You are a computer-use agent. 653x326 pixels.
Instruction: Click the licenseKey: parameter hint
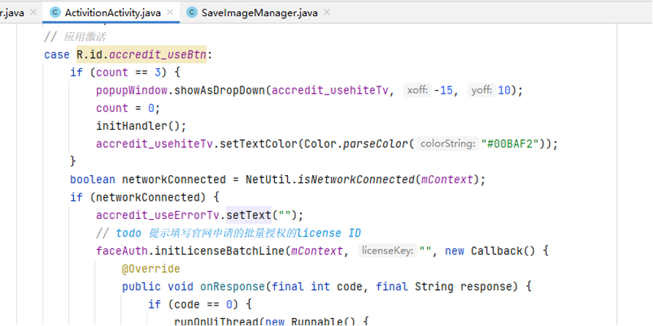point(387,251)
